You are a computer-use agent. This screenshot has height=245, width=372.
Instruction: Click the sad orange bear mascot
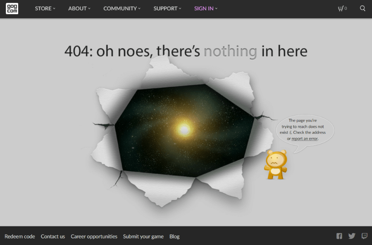276,164
